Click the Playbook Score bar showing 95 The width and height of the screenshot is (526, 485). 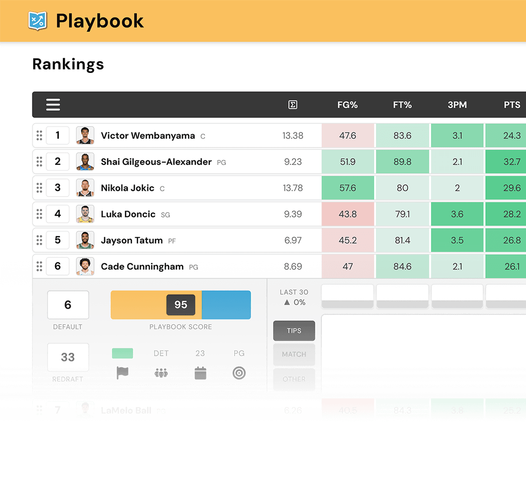pos(181,305)
